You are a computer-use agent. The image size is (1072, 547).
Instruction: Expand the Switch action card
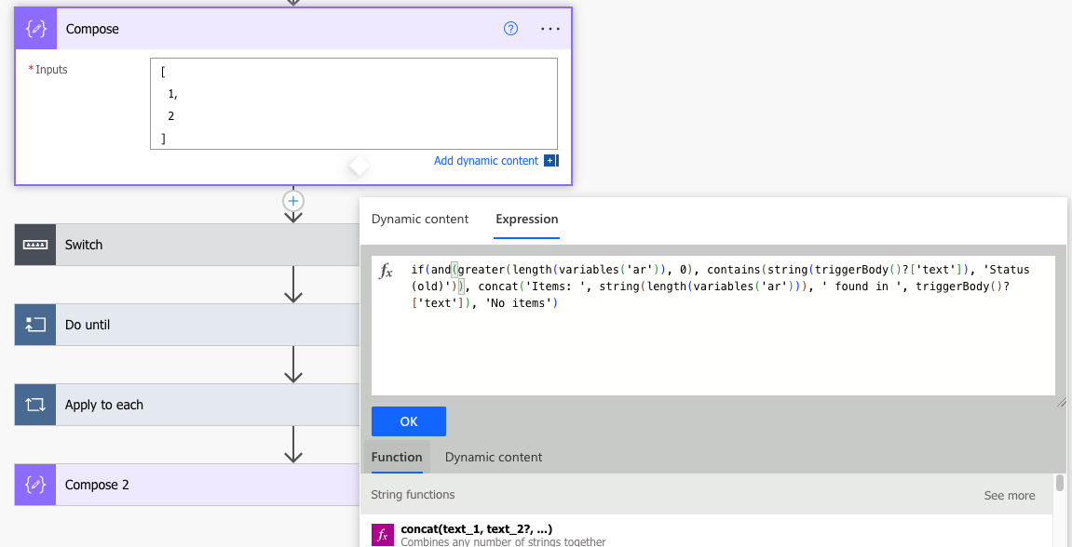click(x=188, y=245)
